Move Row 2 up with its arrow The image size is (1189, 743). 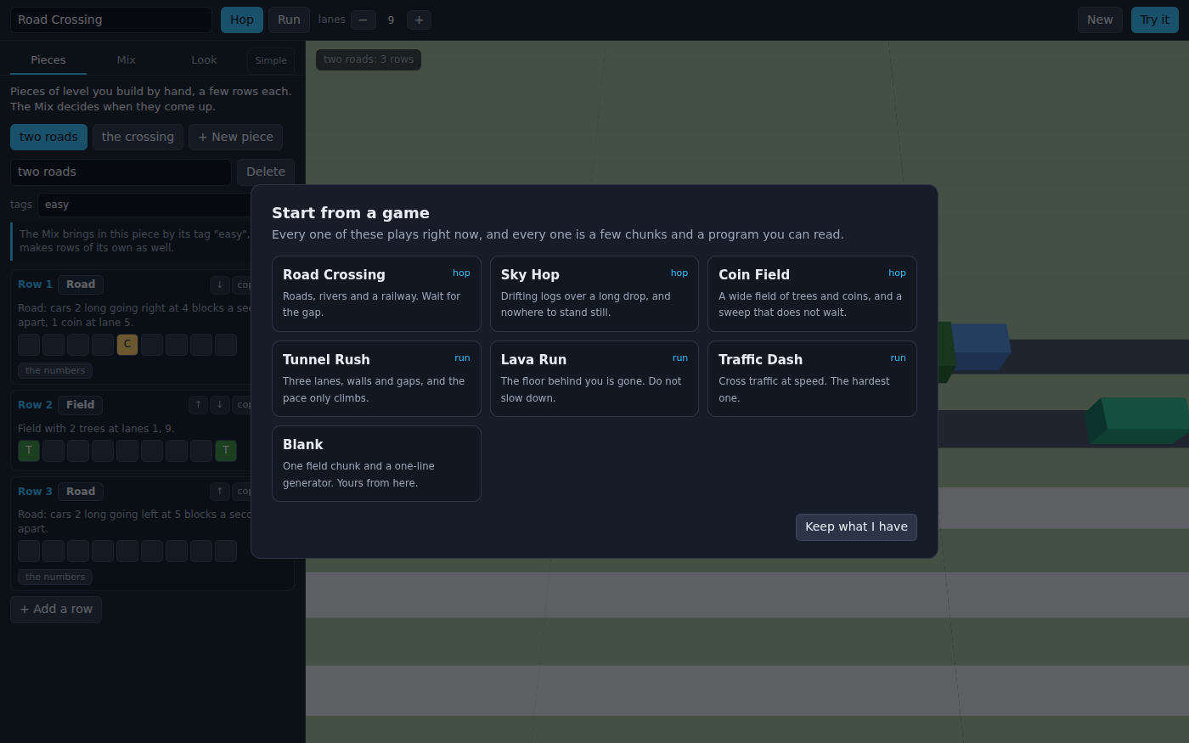(x=198, y=405)
